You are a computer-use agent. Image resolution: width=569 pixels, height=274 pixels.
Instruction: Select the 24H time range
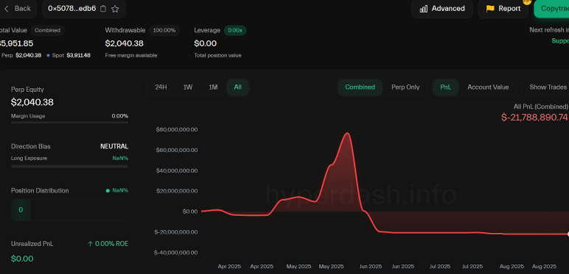click(x=161, y=87)
